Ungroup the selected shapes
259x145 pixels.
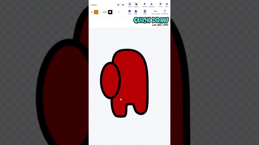click(136, 5)
